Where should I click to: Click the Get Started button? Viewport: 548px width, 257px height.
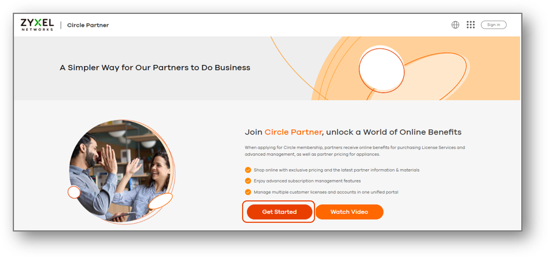click(279, 212)
